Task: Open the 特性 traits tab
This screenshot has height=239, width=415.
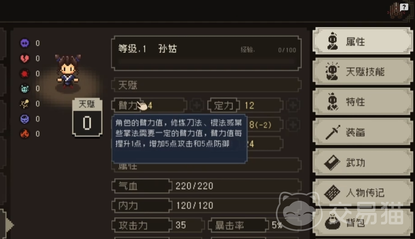Action: (x=362, y=102)
